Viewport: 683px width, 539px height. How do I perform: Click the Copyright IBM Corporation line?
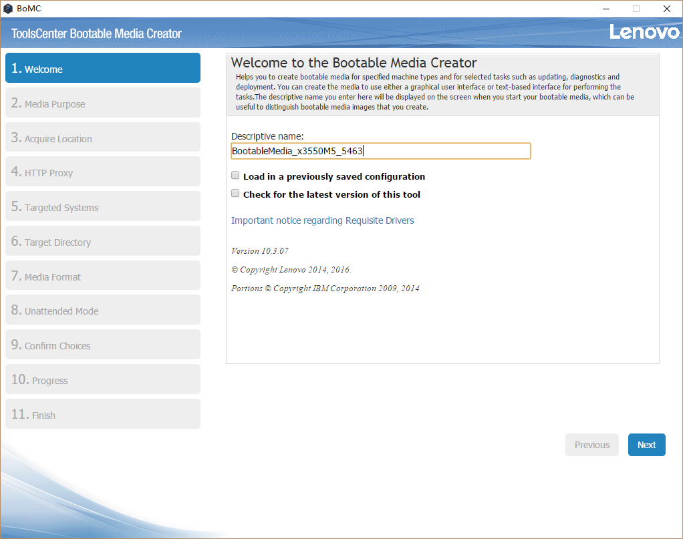pyautogui.click(x=325, y=289)
